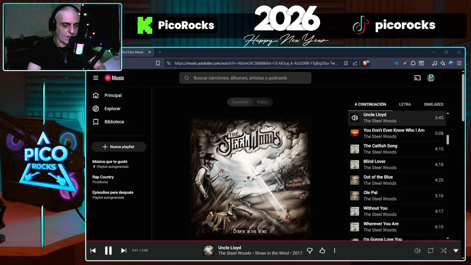
Task: Switch to the LETRA tab
Action: 405,105
